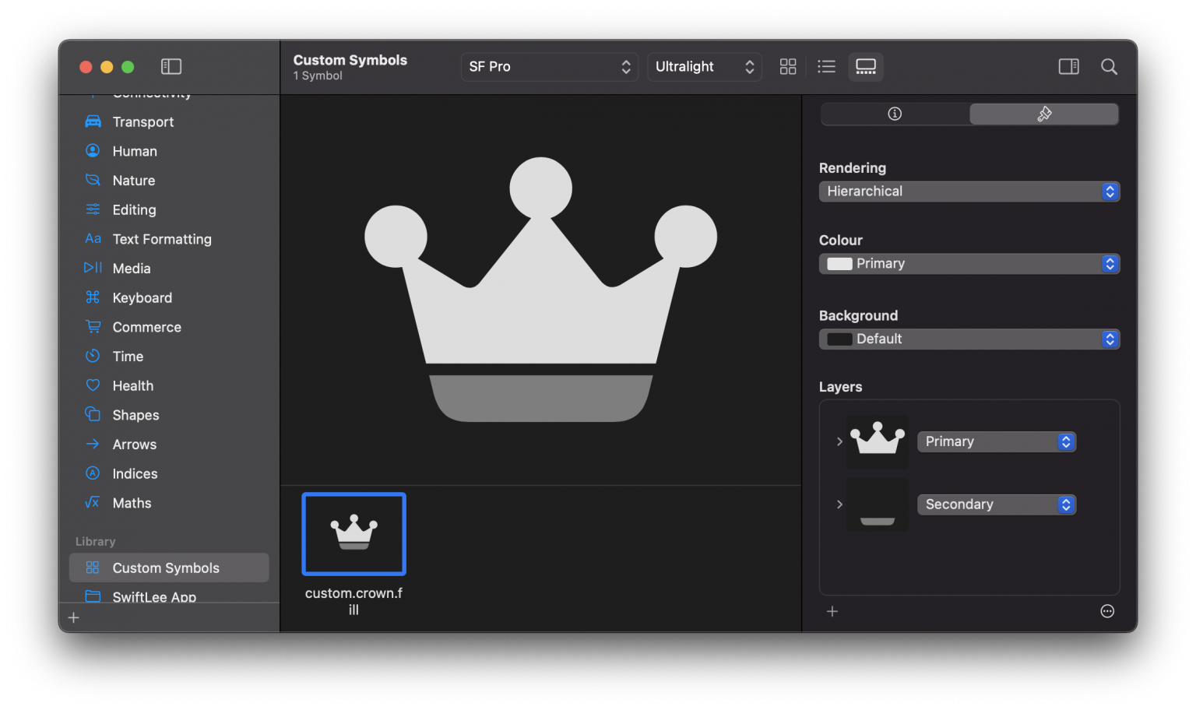Viewport: 1196px width, 710px height.
Task: Add a new layer with plus button
Action: 832,612
